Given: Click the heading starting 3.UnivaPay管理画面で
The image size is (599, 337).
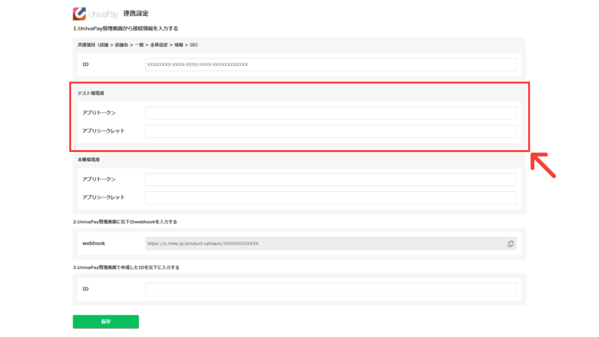Looking at the screenshot, I should [x=126, y=267].
